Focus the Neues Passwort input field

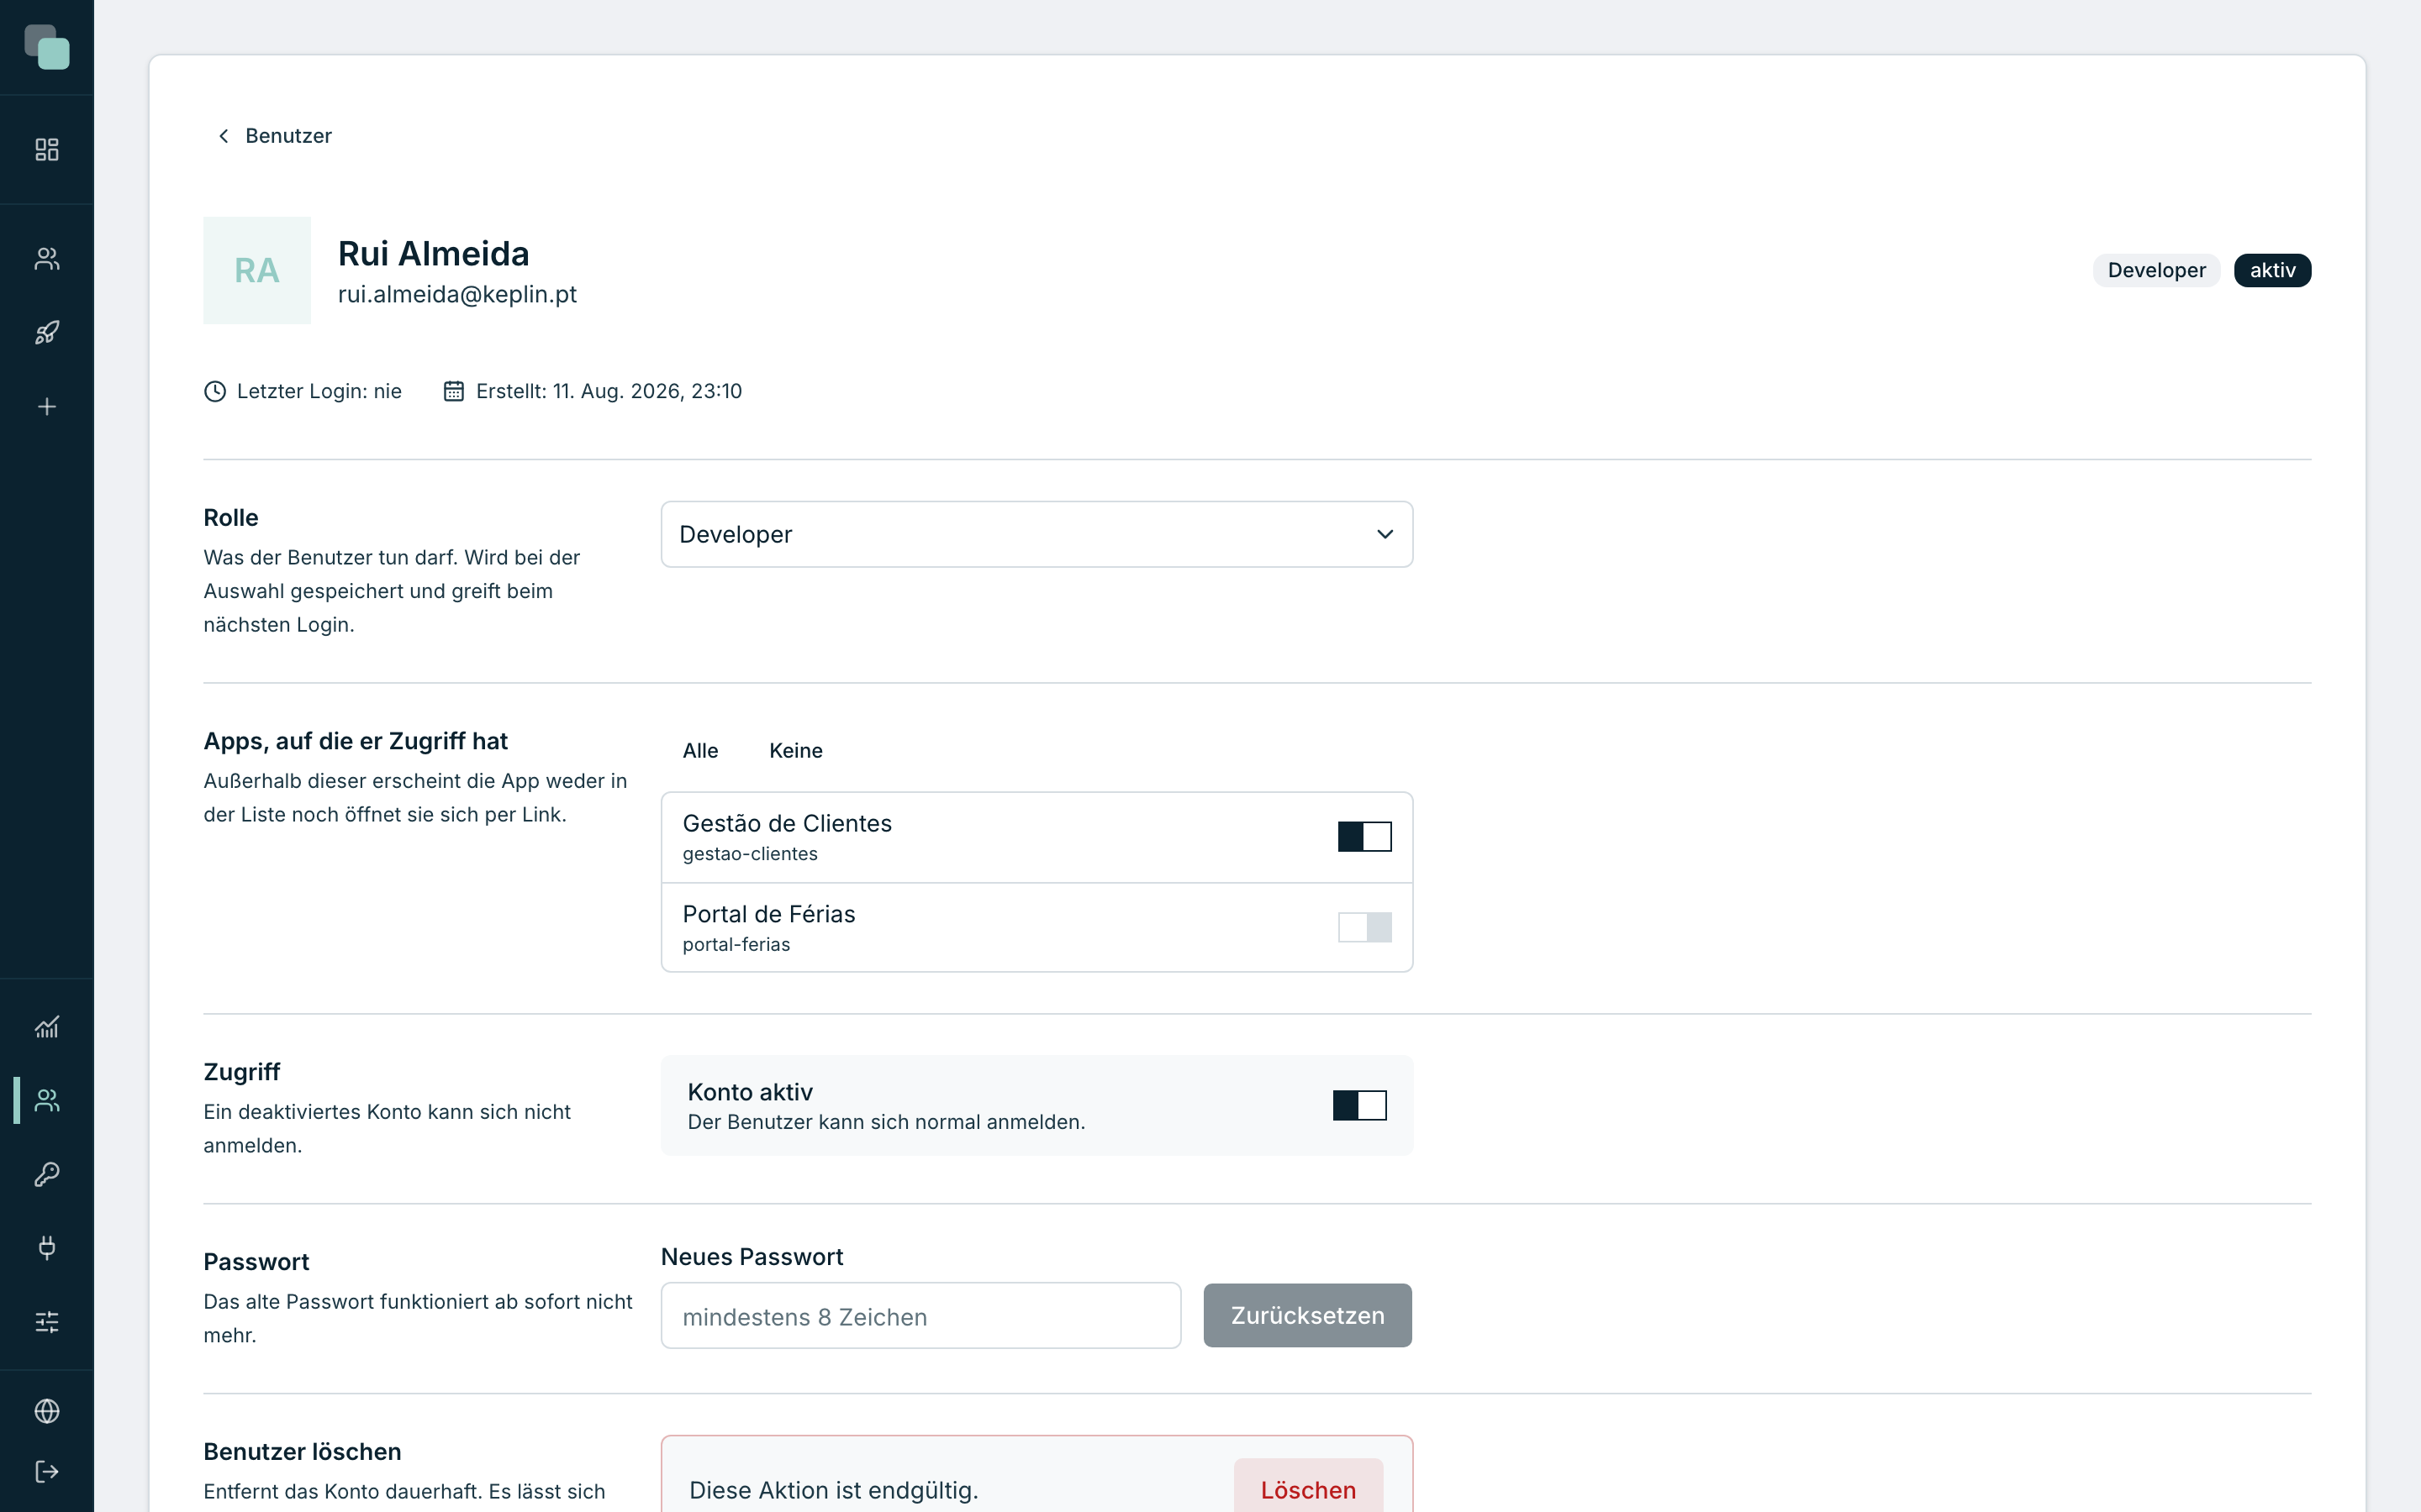(920, 1316)
